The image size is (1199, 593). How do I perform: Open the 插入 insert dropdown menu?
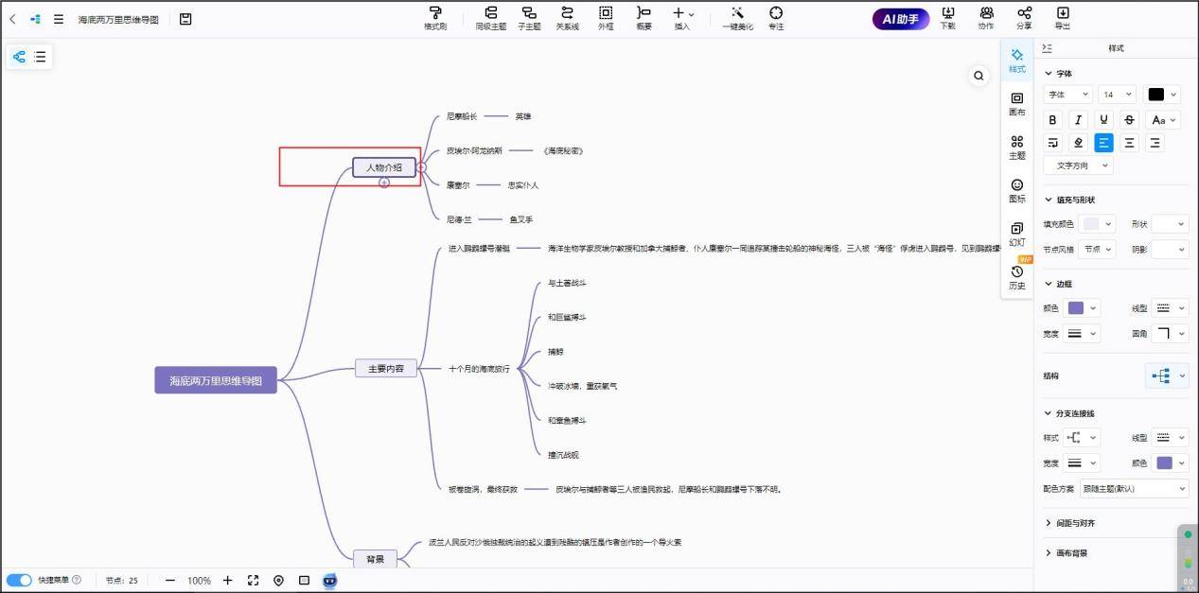[x=682, y=18]
